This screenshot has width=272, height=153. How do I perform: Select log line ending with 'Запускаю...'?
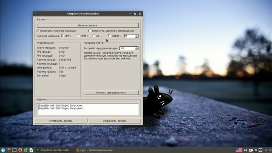pyautogui.click(x=61, y=105)
